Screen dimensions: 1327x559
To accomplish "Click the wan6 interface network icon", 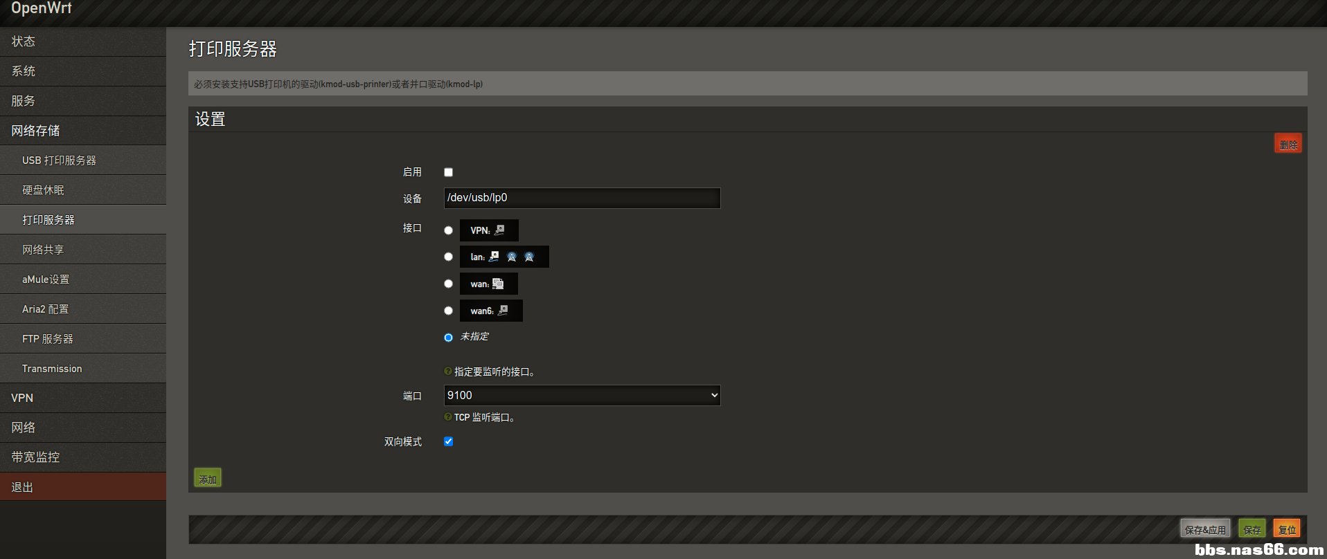I will click(503, 311).
